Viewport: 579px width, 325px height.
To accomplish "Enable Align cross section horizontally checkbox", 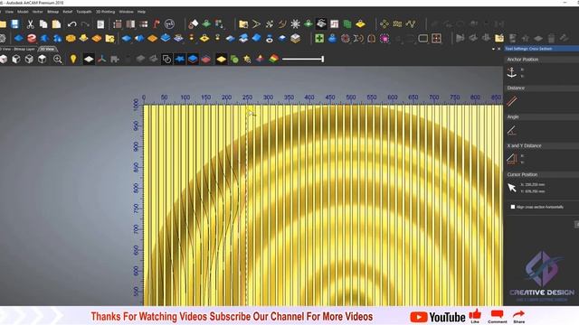I will coord(513,207).
